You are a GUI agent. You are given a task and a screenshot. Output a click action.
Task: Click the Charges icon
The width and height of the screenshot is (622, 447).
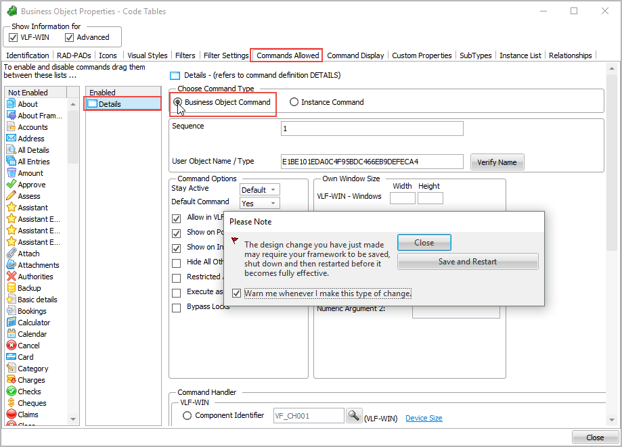tap(11, 379)
